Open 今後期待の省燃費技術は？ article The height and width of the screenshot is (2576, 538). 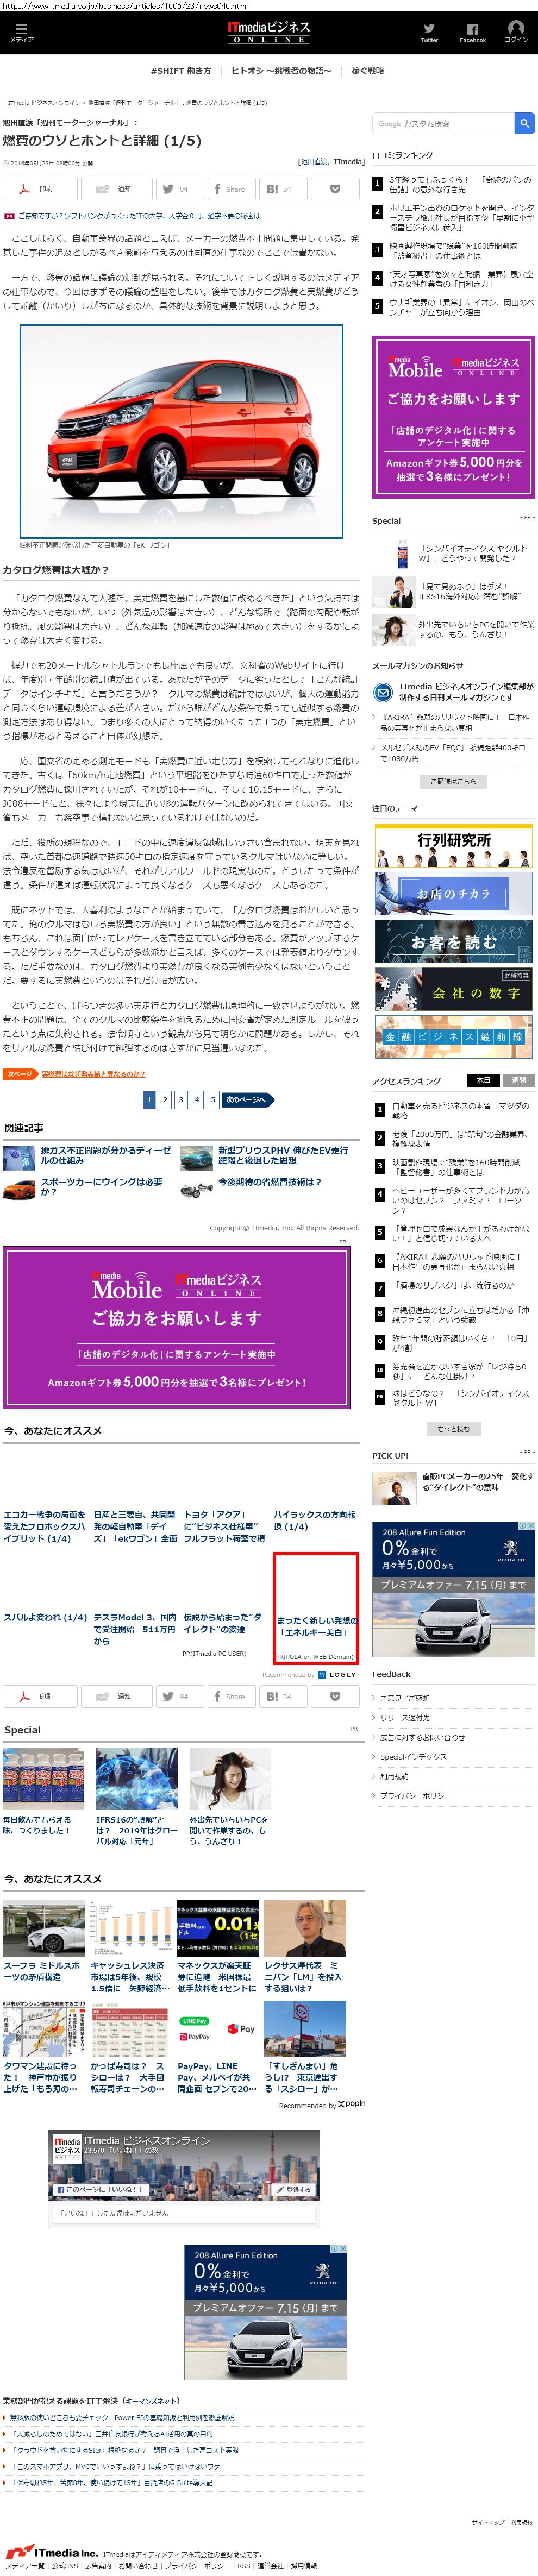(x=270, y=1181)
